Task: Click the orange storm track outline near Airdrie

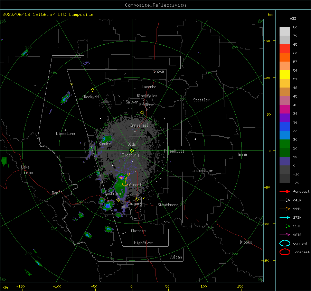Action: 126,180
